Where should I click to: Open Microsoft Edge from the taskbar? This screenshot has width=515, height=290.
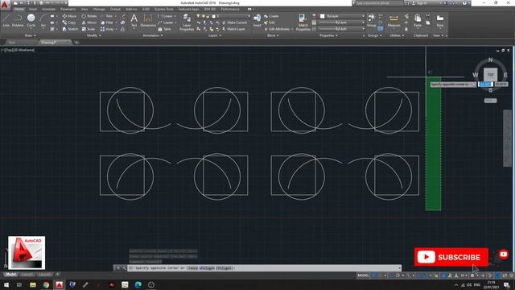(x=138, y=284)
